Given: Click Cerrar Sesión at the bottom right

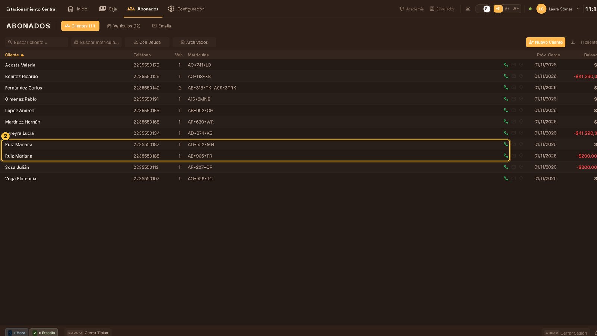Looking at the screenshot, I should point(566,333).
